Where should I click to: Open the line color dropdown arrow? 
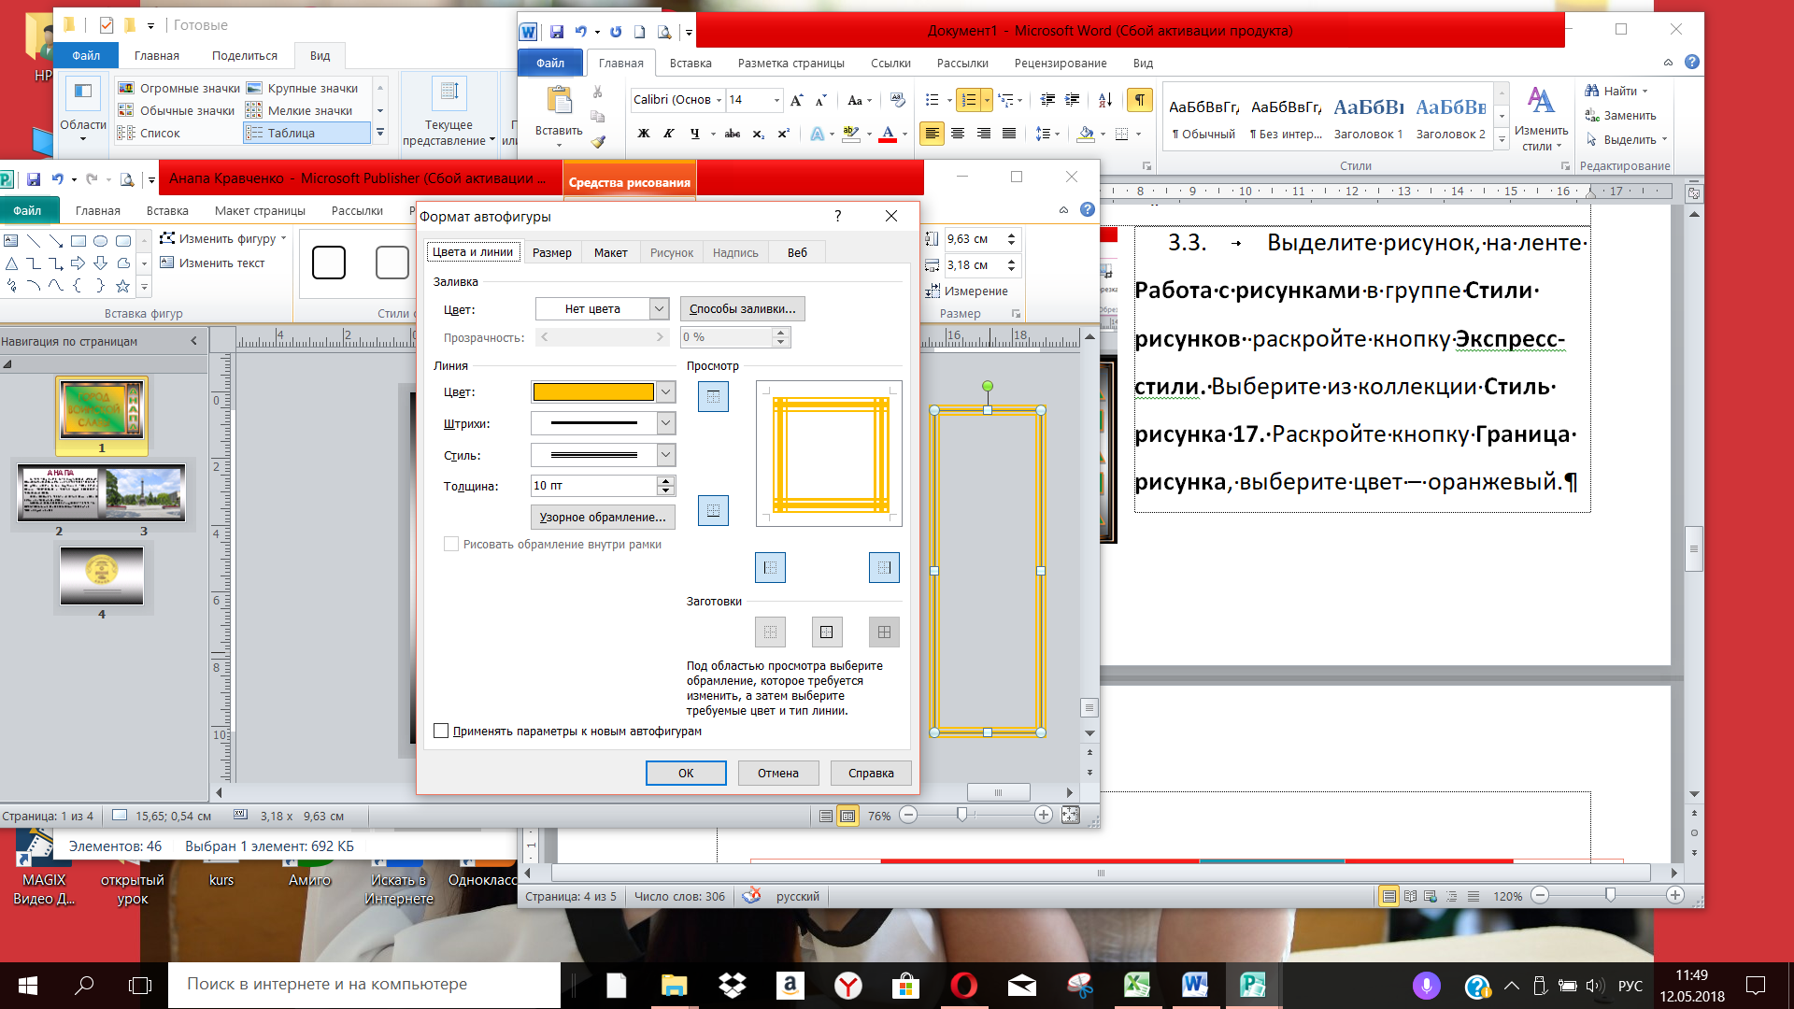[x=665, y=392]
